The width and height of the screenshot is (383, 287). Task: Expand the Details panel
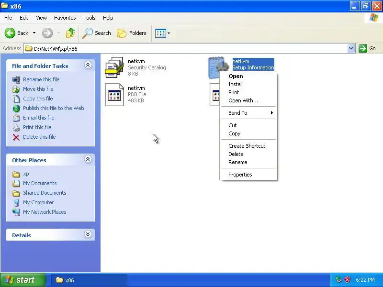pos(88,234)
